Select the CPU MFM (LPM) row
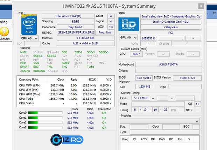 (65, 85)
